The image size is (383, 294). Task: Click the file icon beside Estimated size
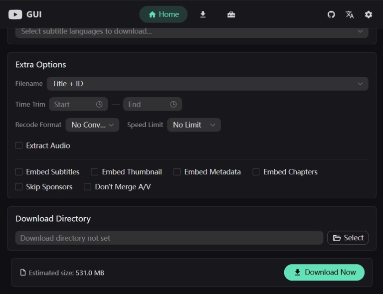pos(23,273)
